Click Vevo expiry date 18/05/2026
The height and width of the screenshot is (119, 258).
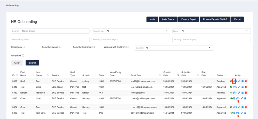(116, 81)
